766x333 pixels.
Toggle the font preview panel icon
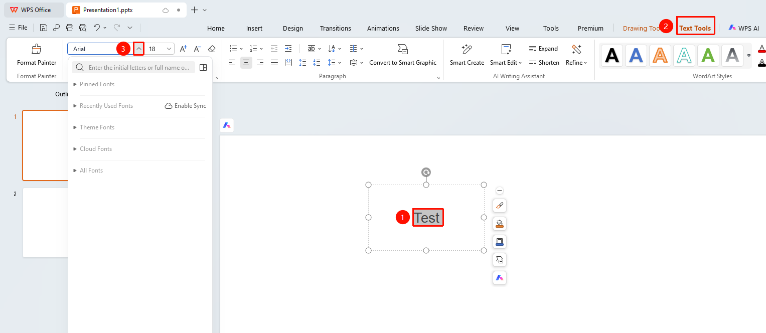click(x=203, y=67)
